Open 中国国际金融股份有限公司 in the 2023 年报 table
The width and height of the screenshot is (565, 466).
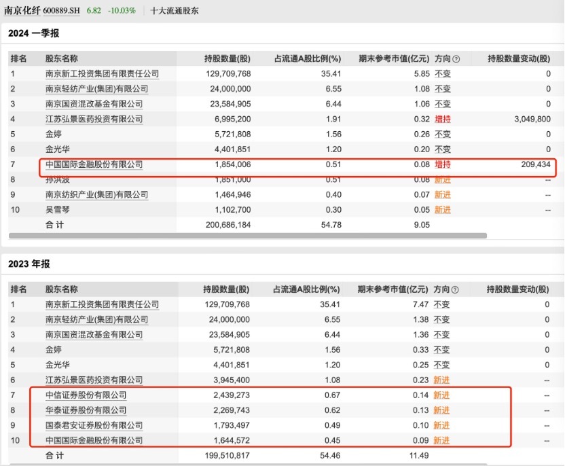click(x=94, y=440)
